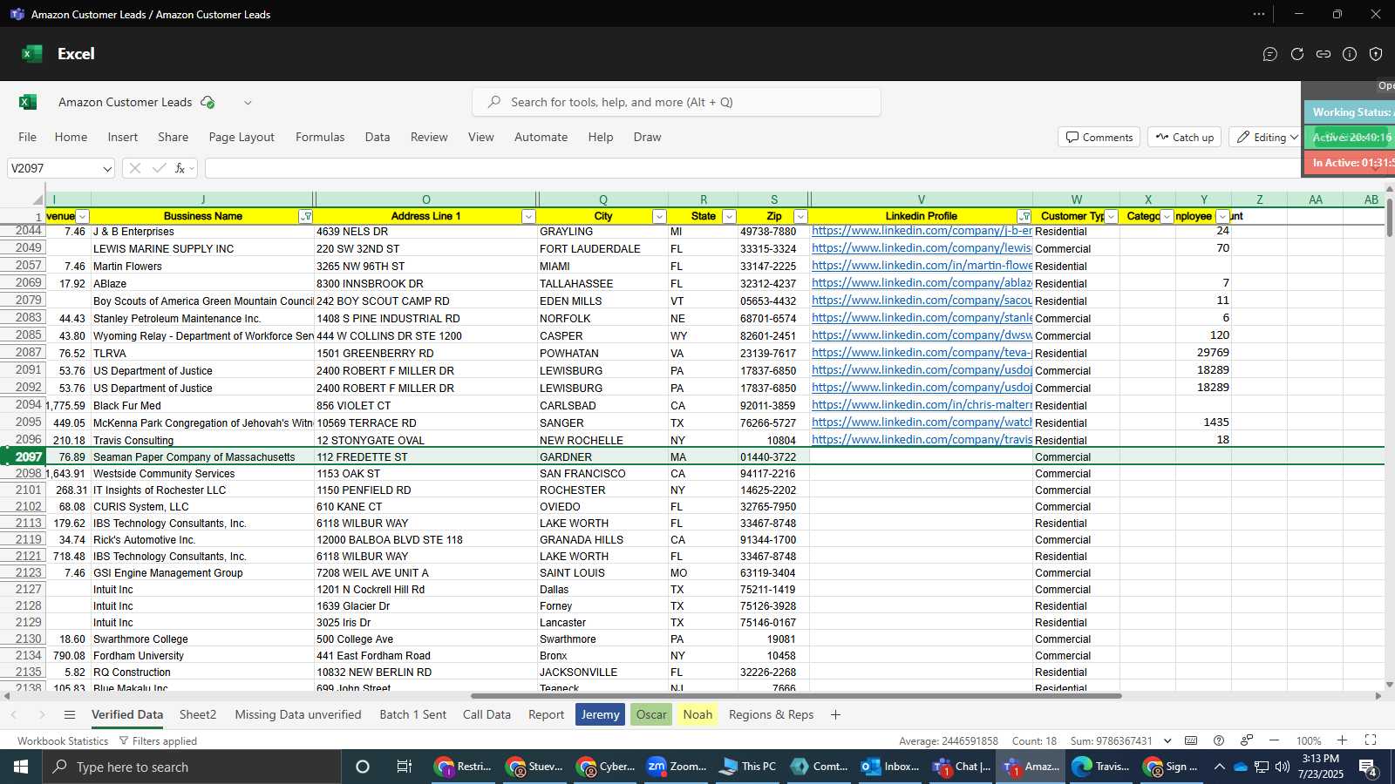Click the next sheet arrow
Screen dimensions: 1395x784
[41, 714]
